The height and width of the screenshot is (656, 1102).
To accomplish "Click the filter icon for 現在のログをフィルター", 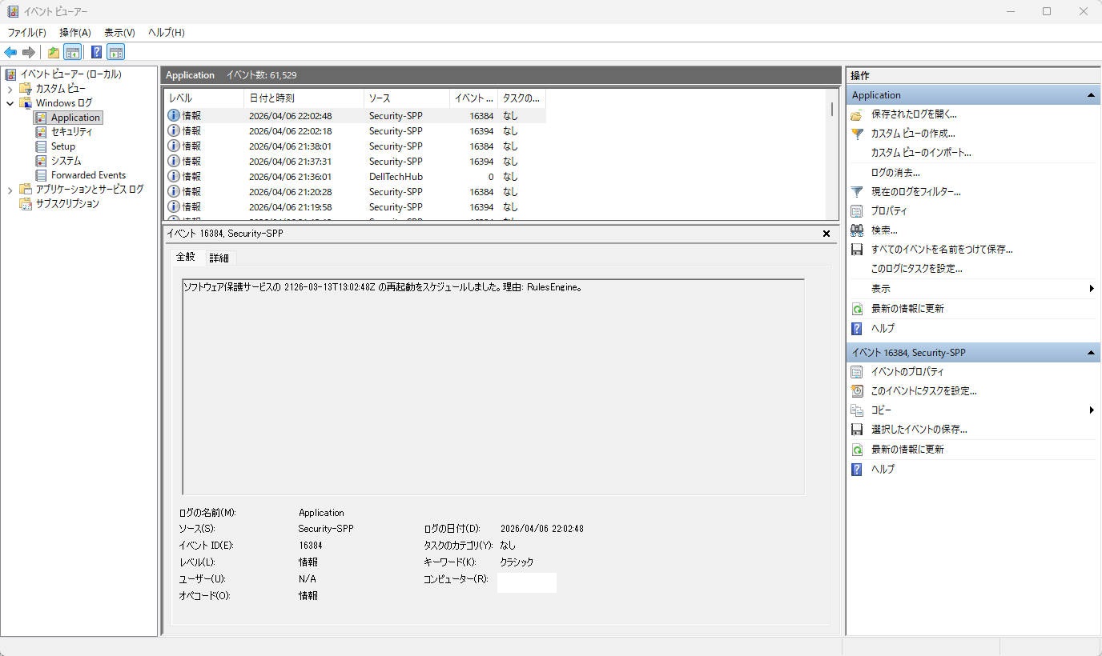I will point(857,192).
